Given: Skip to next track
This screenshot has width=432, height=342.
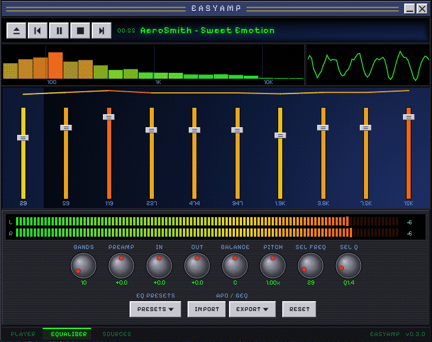Looking at the screenshot, I should coord(101,31).
